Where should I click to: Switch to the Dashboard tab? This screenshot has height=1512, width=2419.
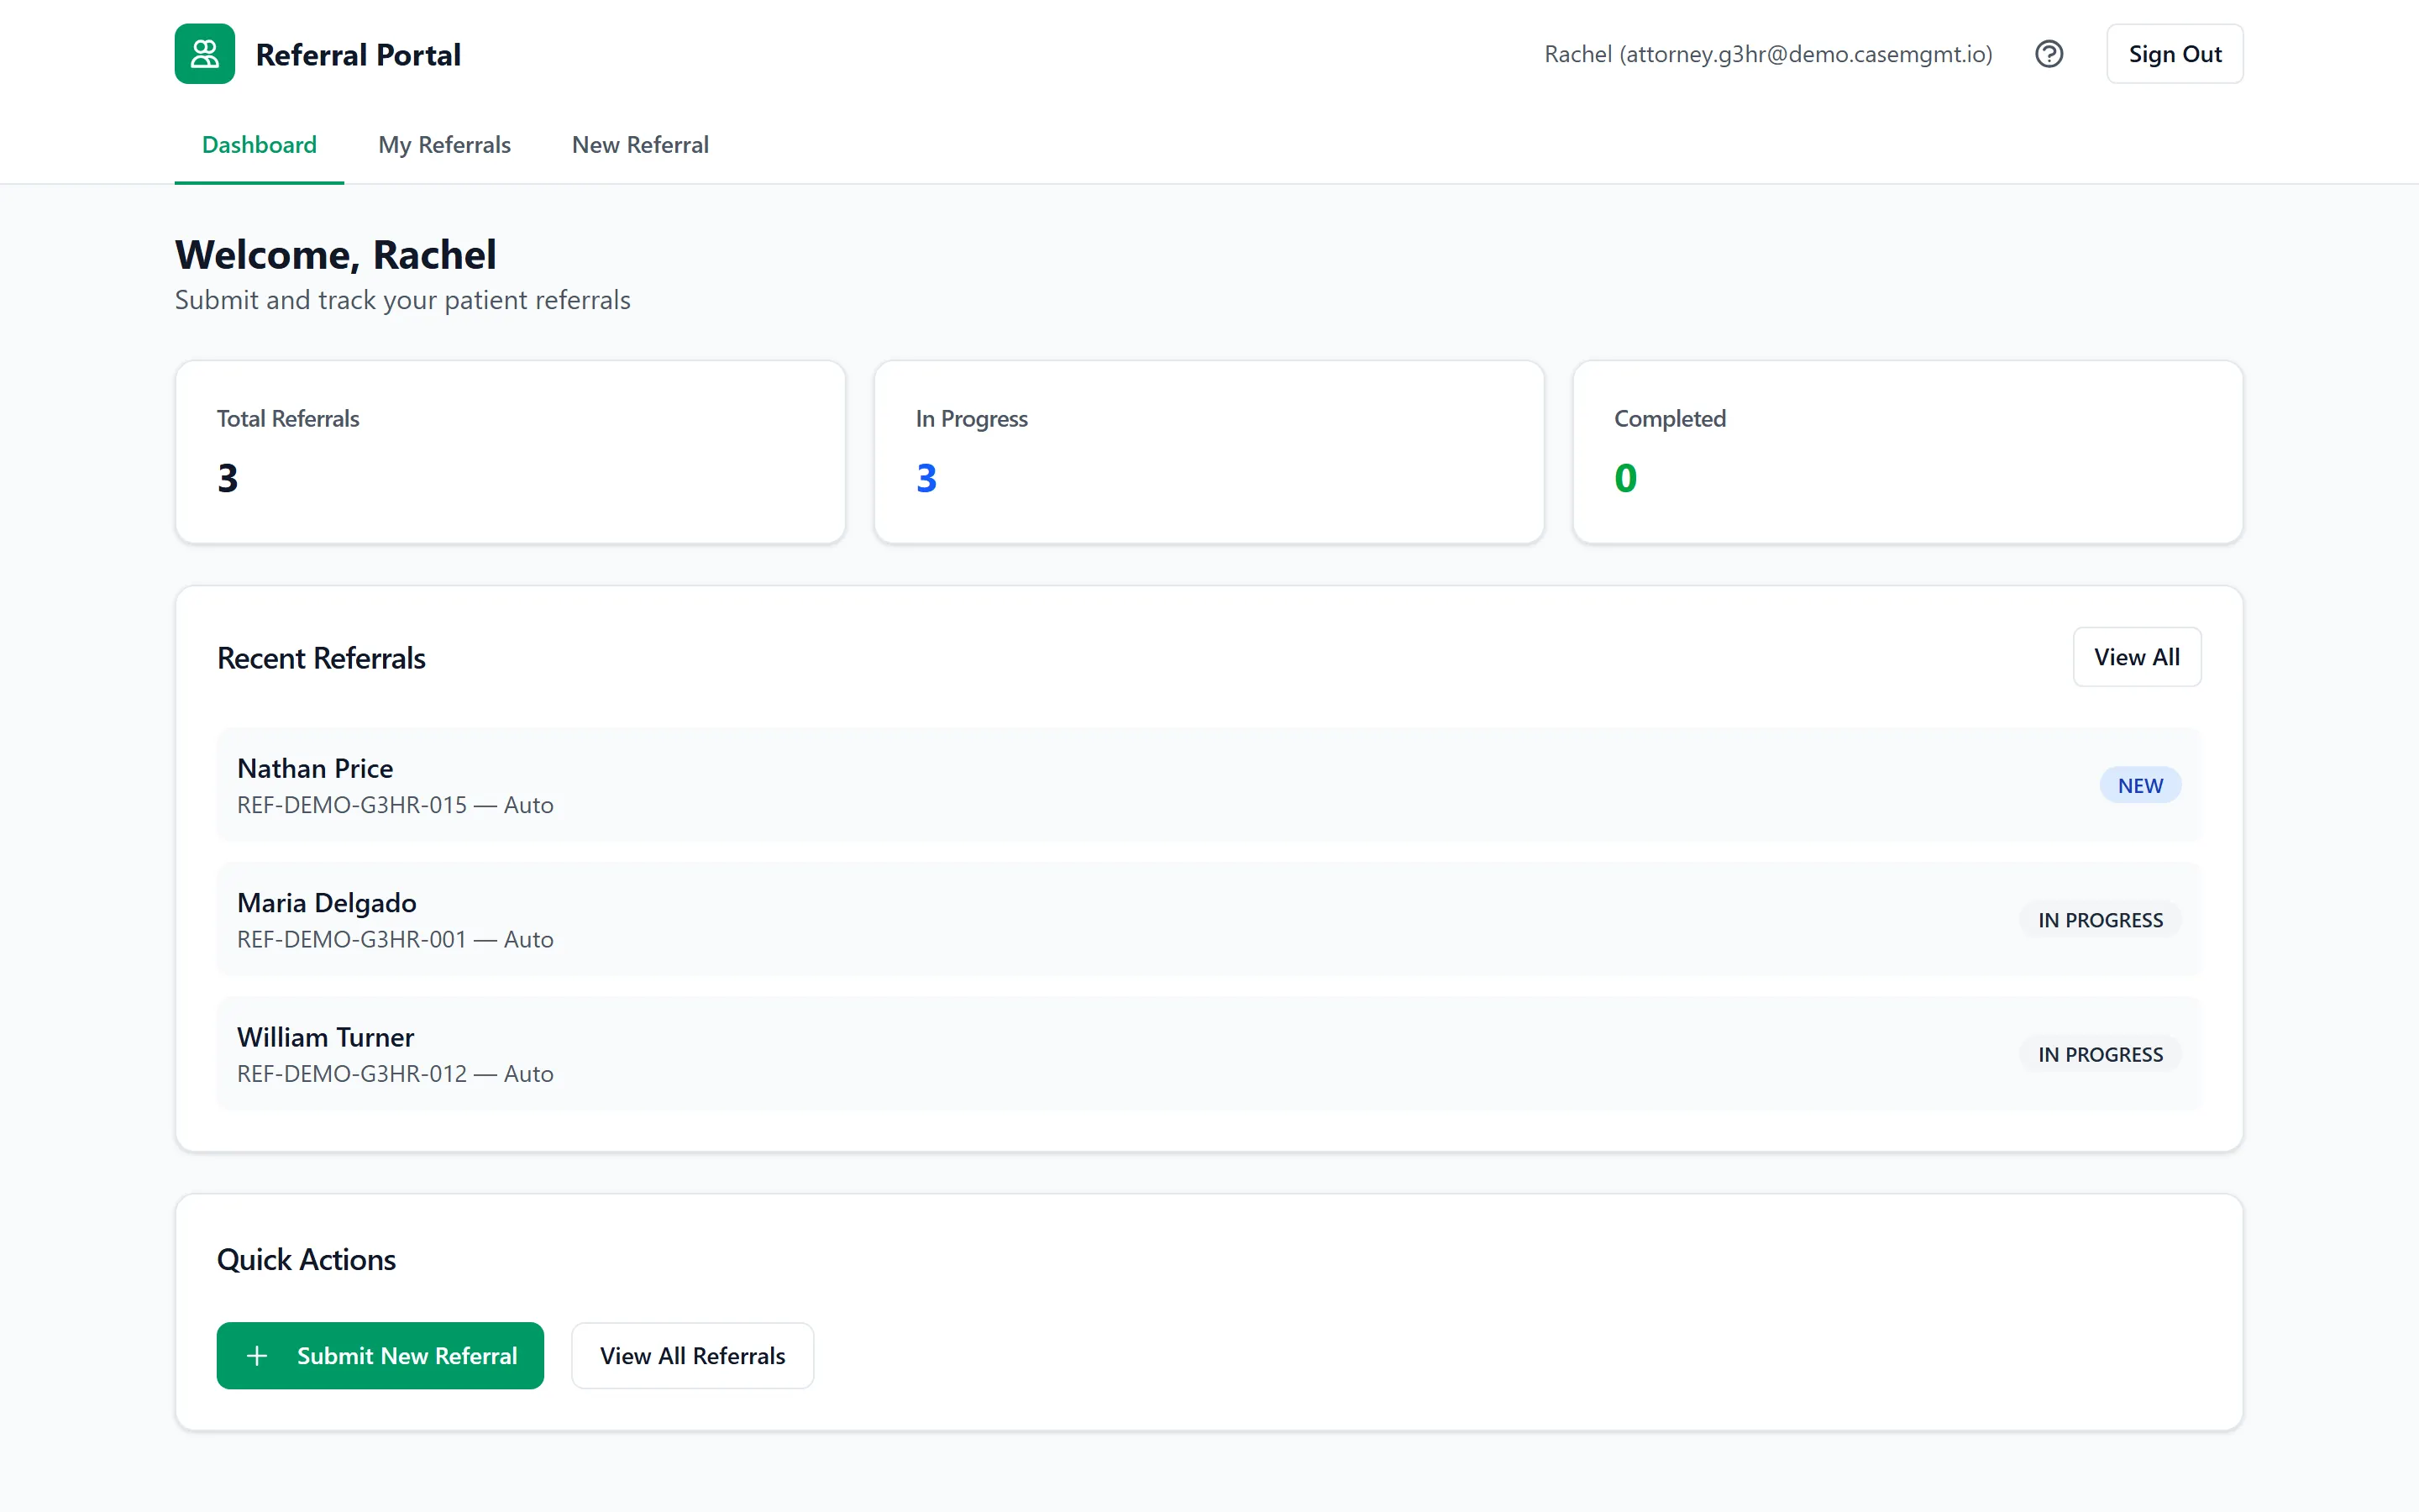259,145
